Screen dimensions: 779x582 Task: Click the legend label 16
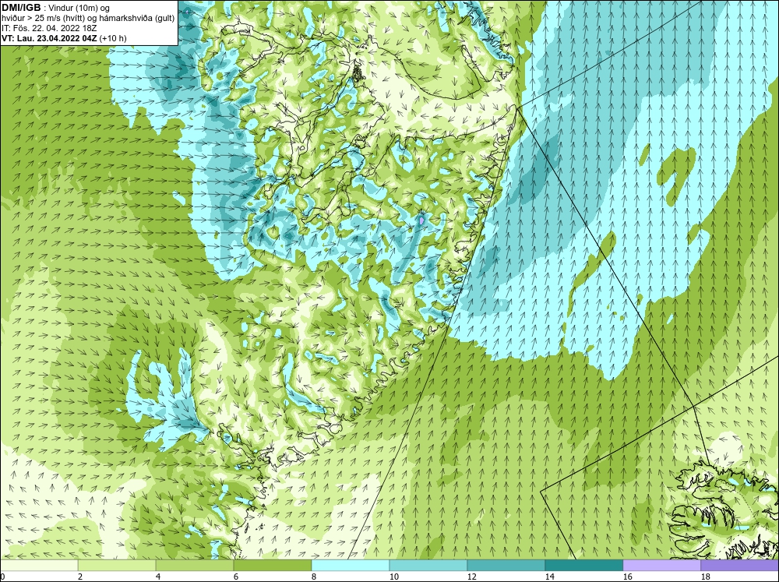(x=627, y=577)
